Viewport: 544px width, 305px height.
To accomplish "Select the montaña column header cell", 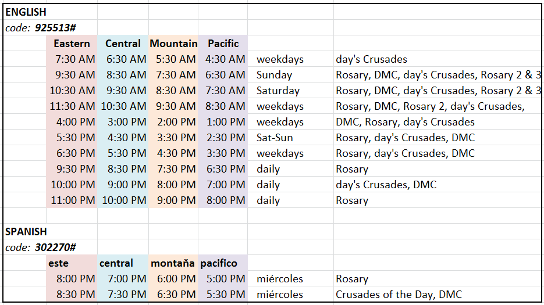I will click(173, 263).
